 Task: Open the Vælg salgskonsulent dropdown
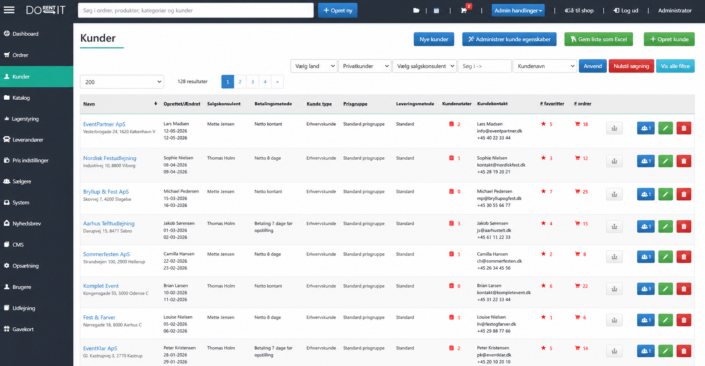(x=424, y=66)
